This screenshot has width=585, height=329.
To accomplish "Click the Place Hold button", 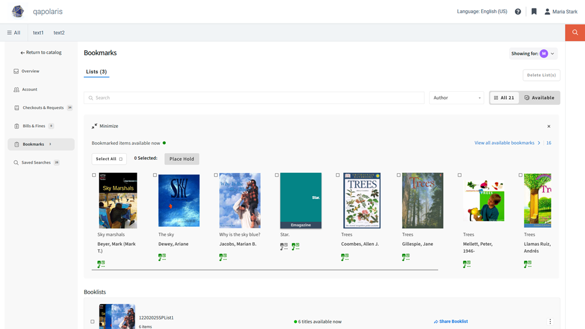I will [x=182, y=159].
